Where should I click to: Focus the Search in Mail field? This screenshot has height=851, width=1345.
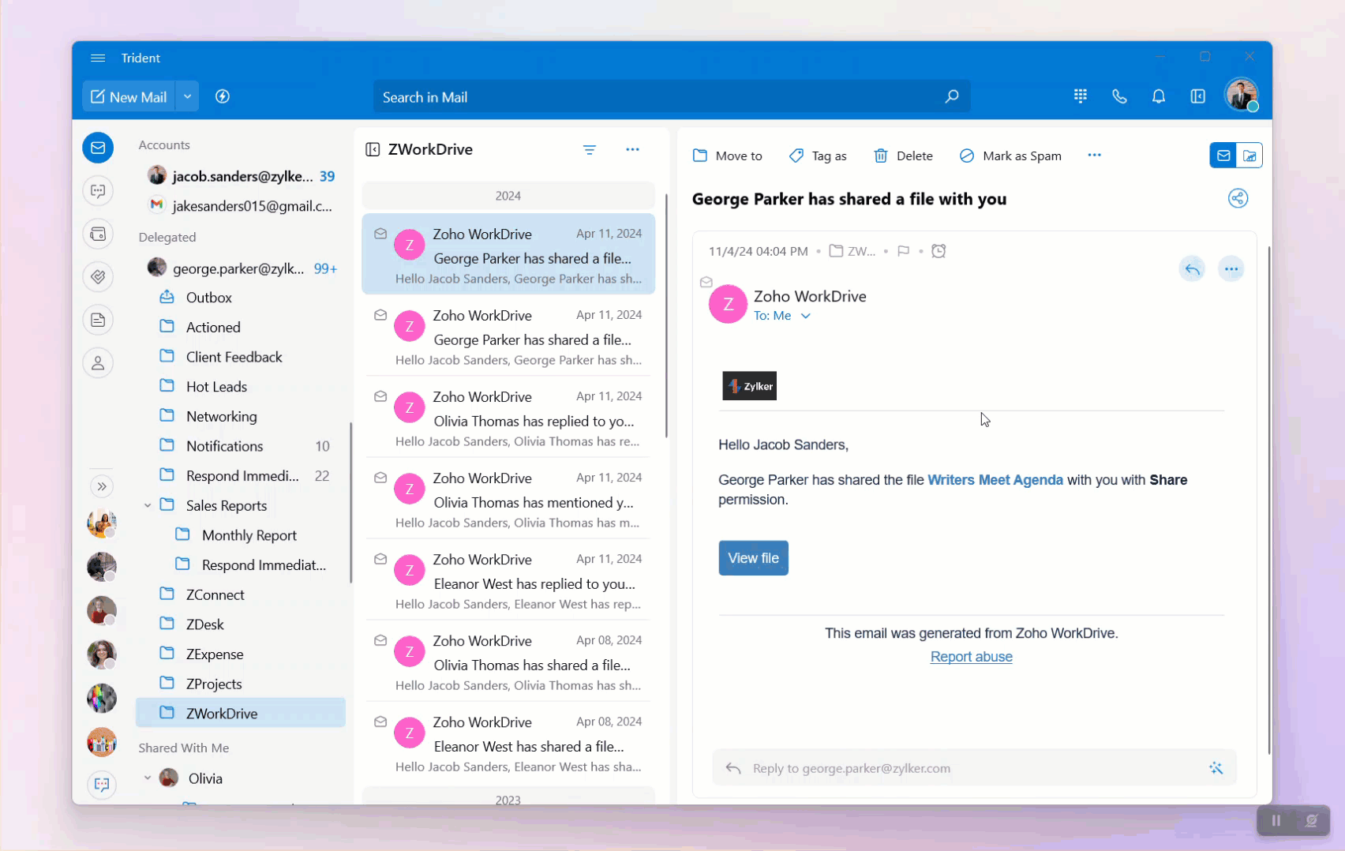coord(672,97)
